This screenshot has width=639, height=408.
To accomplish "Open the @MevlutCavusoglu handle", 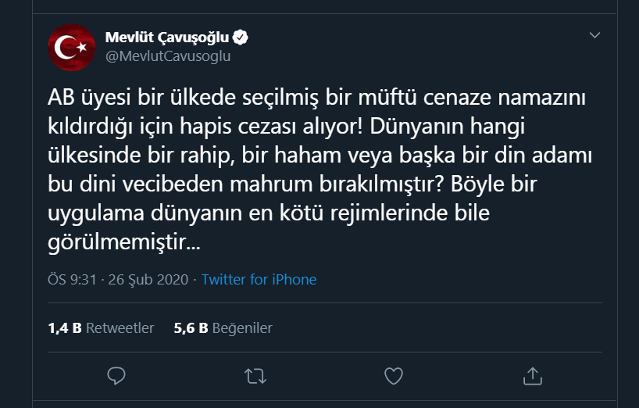I will 168,55.
